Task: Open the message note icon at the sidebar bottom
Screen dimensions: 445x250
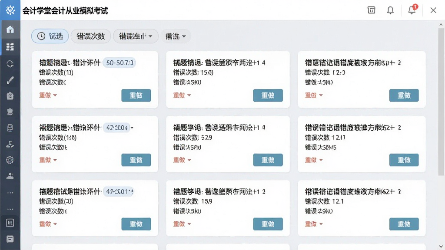Action: [x=10, y=239]
